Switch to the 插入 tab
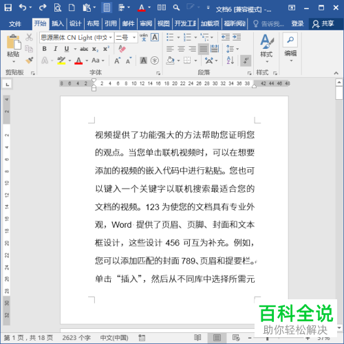 click(58, 23)
